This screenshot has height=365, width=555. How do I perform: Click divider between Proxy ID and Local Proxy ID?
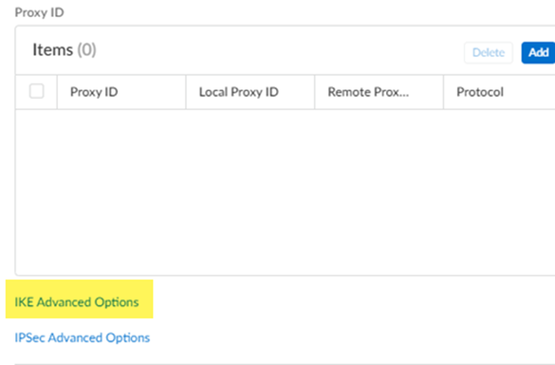pyautogui.click(x=186, y=92)
